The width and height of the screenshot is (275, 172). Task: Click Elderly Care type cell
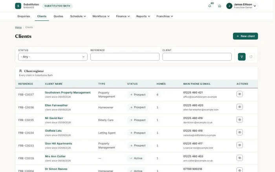click(x=106, y=120)
